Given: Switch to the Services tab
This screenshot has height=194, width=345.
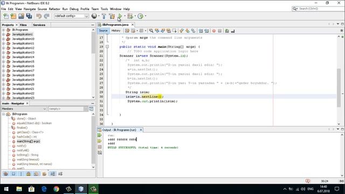Looking at the screenshot, I should coord(39,25).
